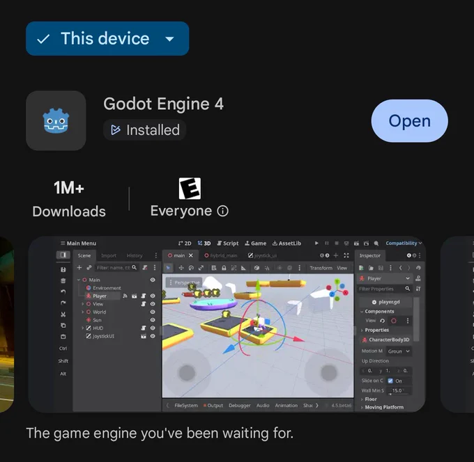The height and width of the screenshot is (462, 474).
Task: Click the Pause button in Godot toolbar
Action: pos(326,243)
